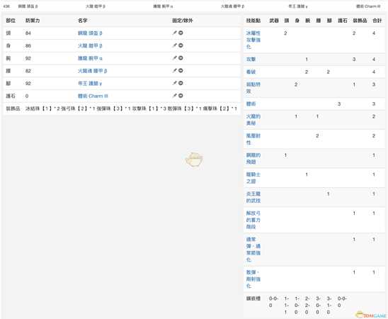
Task: Open the 炎王龍的武技 skill link
Action: (253, 197)
